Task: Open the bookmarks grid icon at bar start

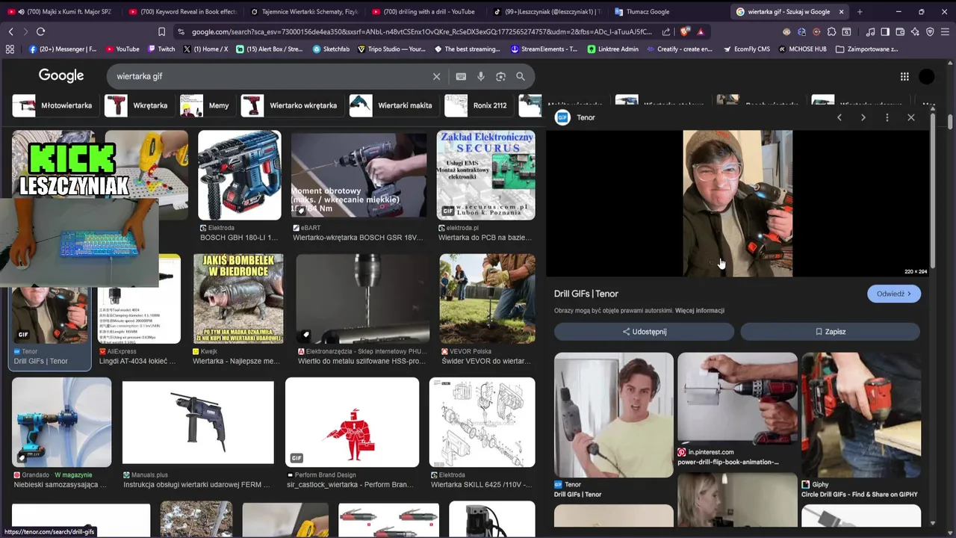Action: click(x=10, y=49)
